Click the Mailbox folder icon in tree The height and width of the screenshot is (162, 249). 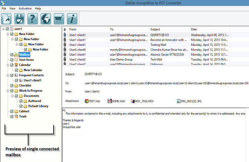coord(16,55)
